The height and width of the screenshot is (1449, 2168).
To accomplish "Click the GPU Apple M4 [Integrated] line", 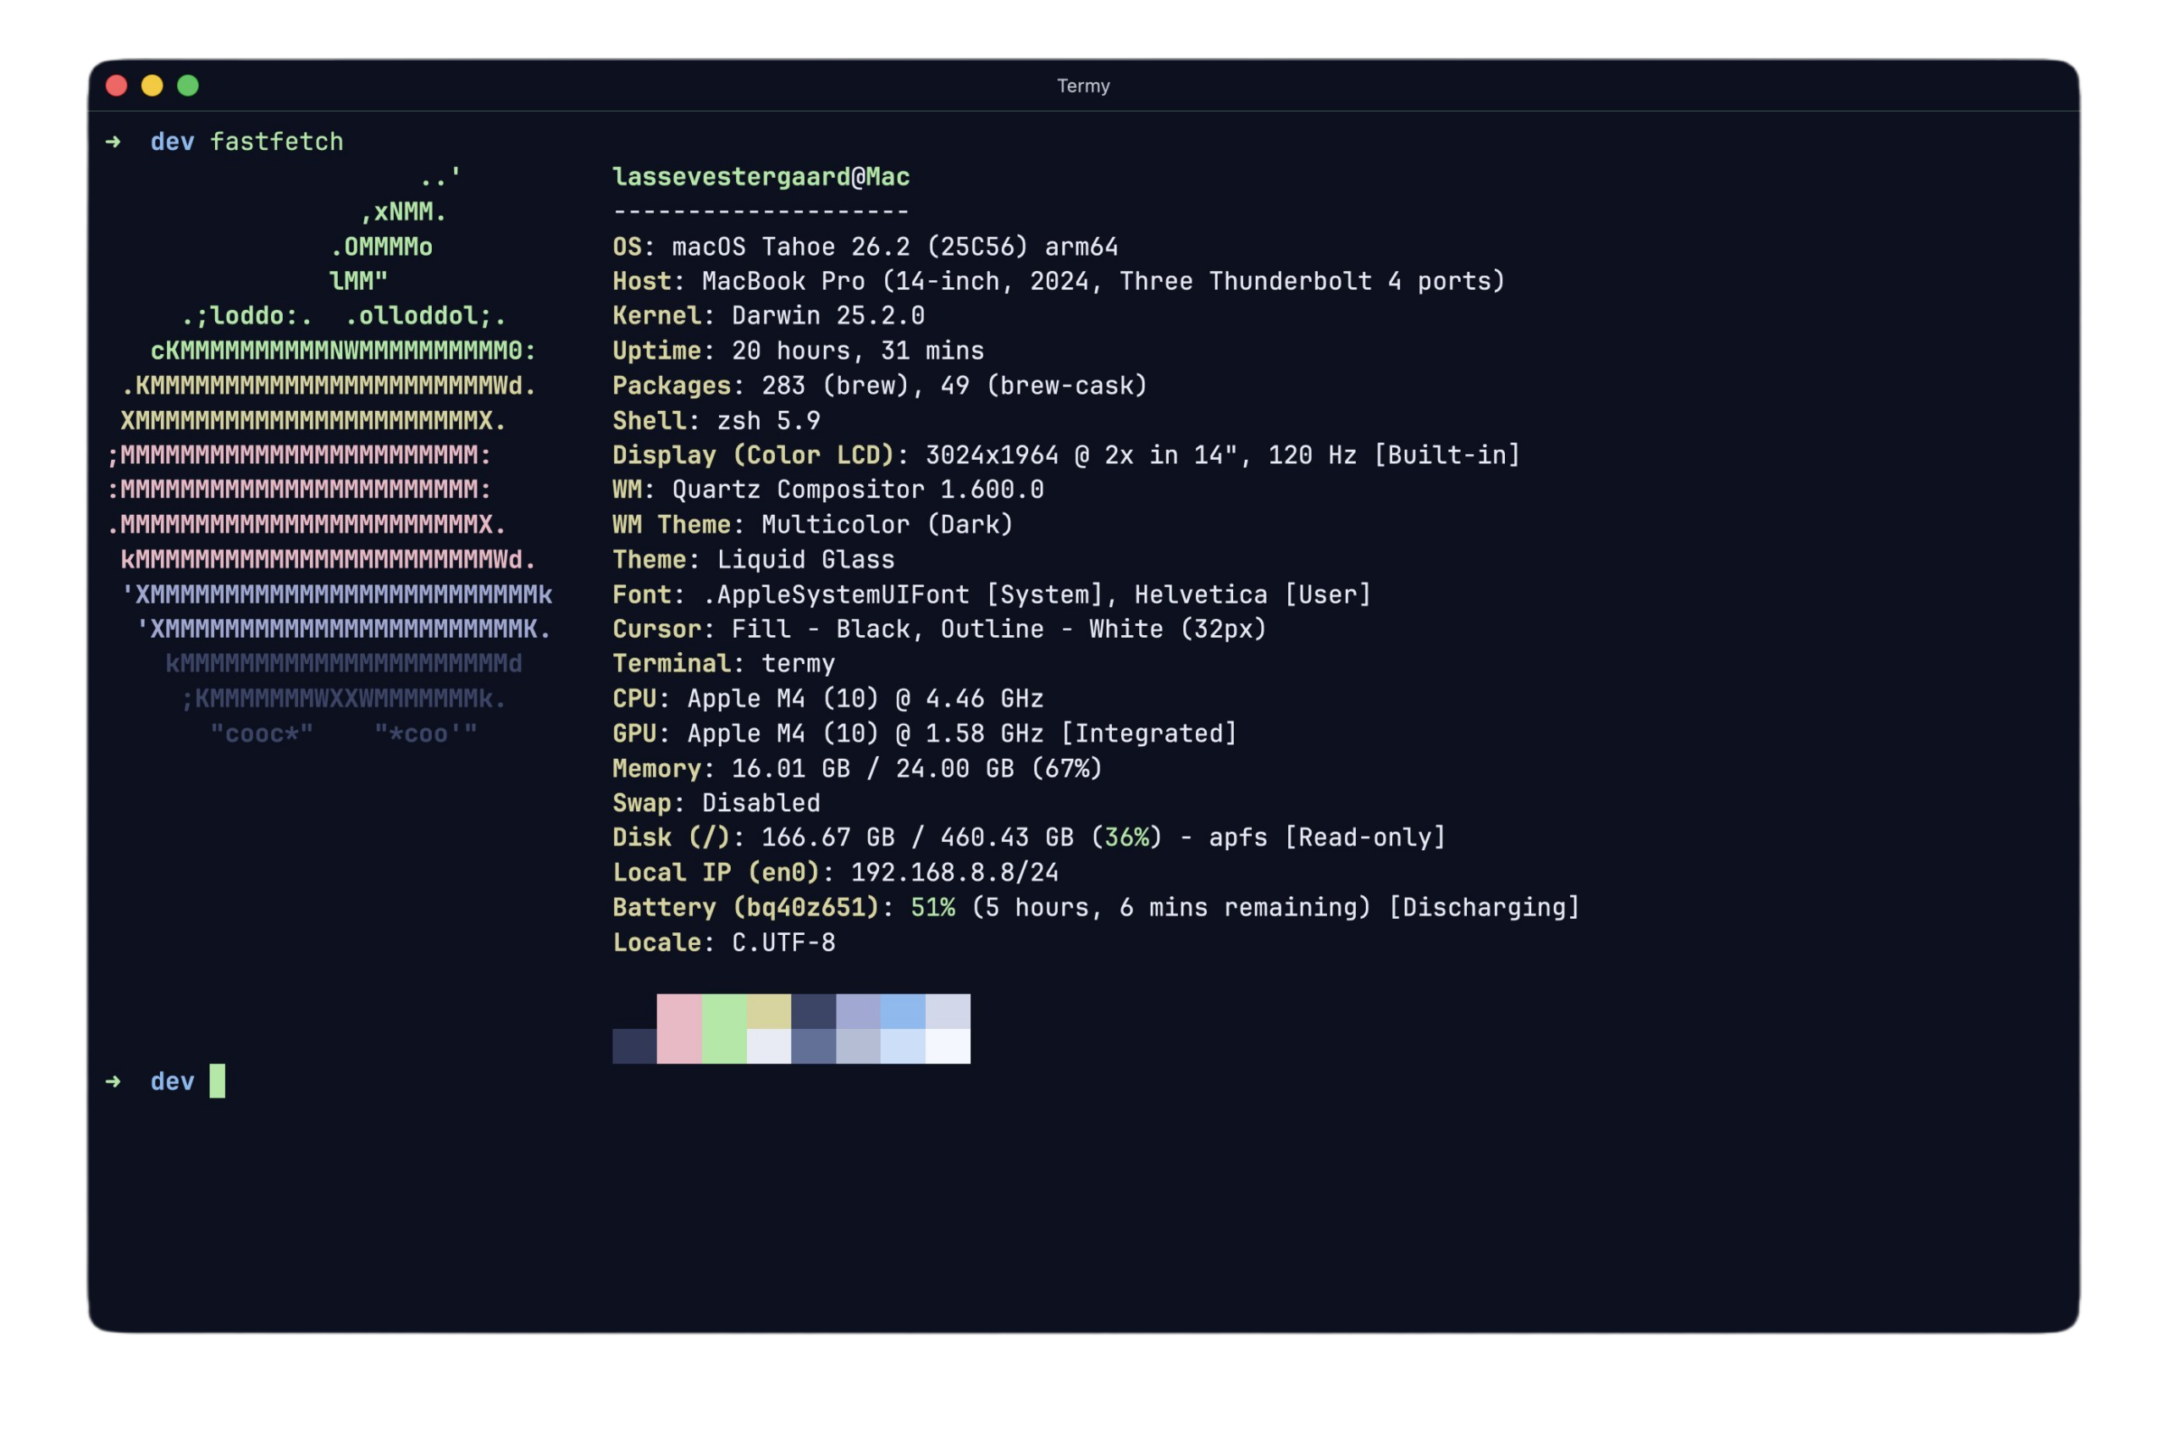I will click(x=925, y=733).
